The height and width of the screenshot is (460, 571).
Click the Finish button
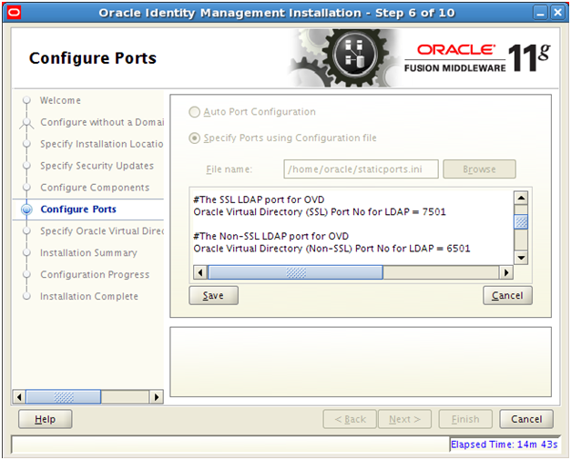click(465, 419)
